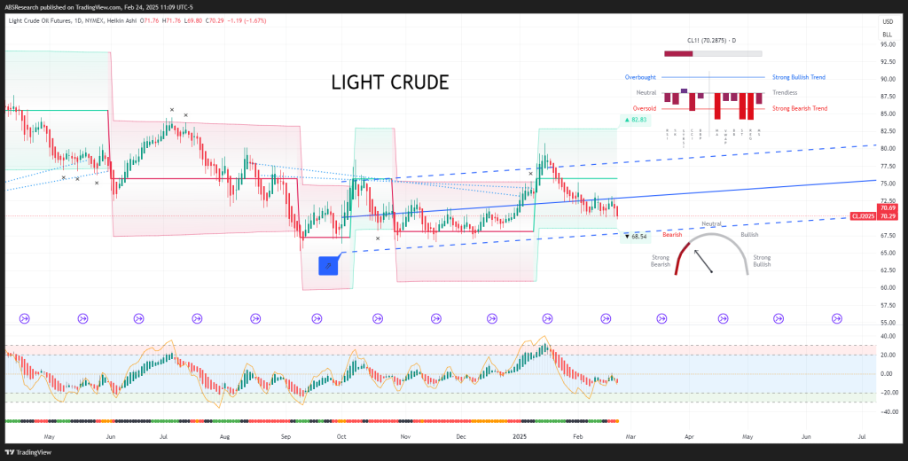Viewport: 908px width, 461px height.
Task: Click the red Bearish gauge label
Action: pos(672,235)
